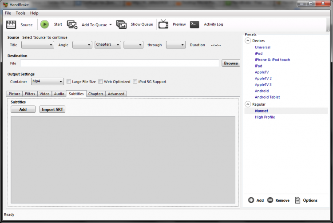Click the Import SRT button

pos(52,109)
